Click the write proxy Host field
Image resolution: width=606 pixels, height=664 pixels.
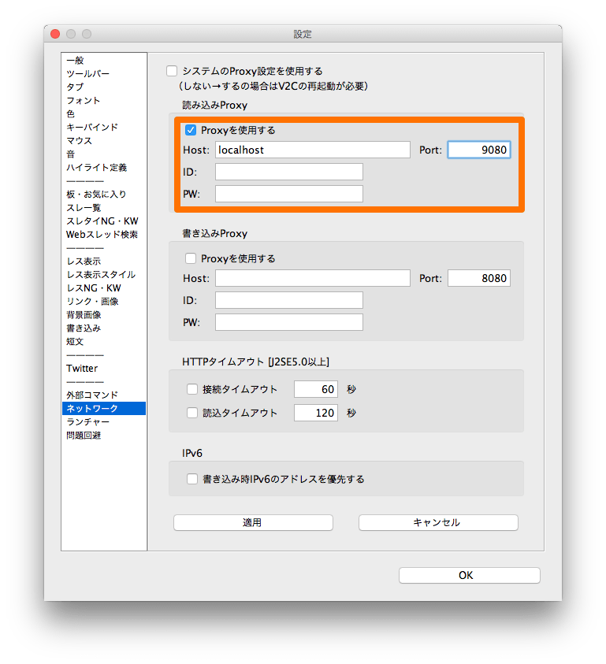(x=313, y=278)
